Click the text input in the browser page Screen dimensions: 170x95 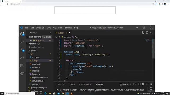pyautogui.click(x=85, y=10)
